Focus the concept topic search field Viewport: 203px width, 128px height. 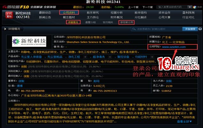[157, 29]
